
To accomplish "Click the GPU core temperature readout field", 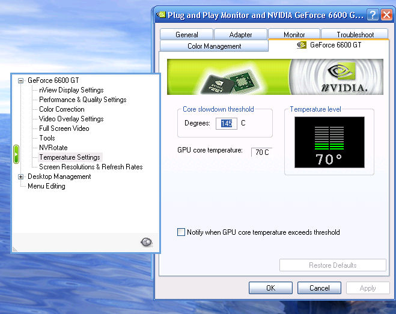I will 262,152.
